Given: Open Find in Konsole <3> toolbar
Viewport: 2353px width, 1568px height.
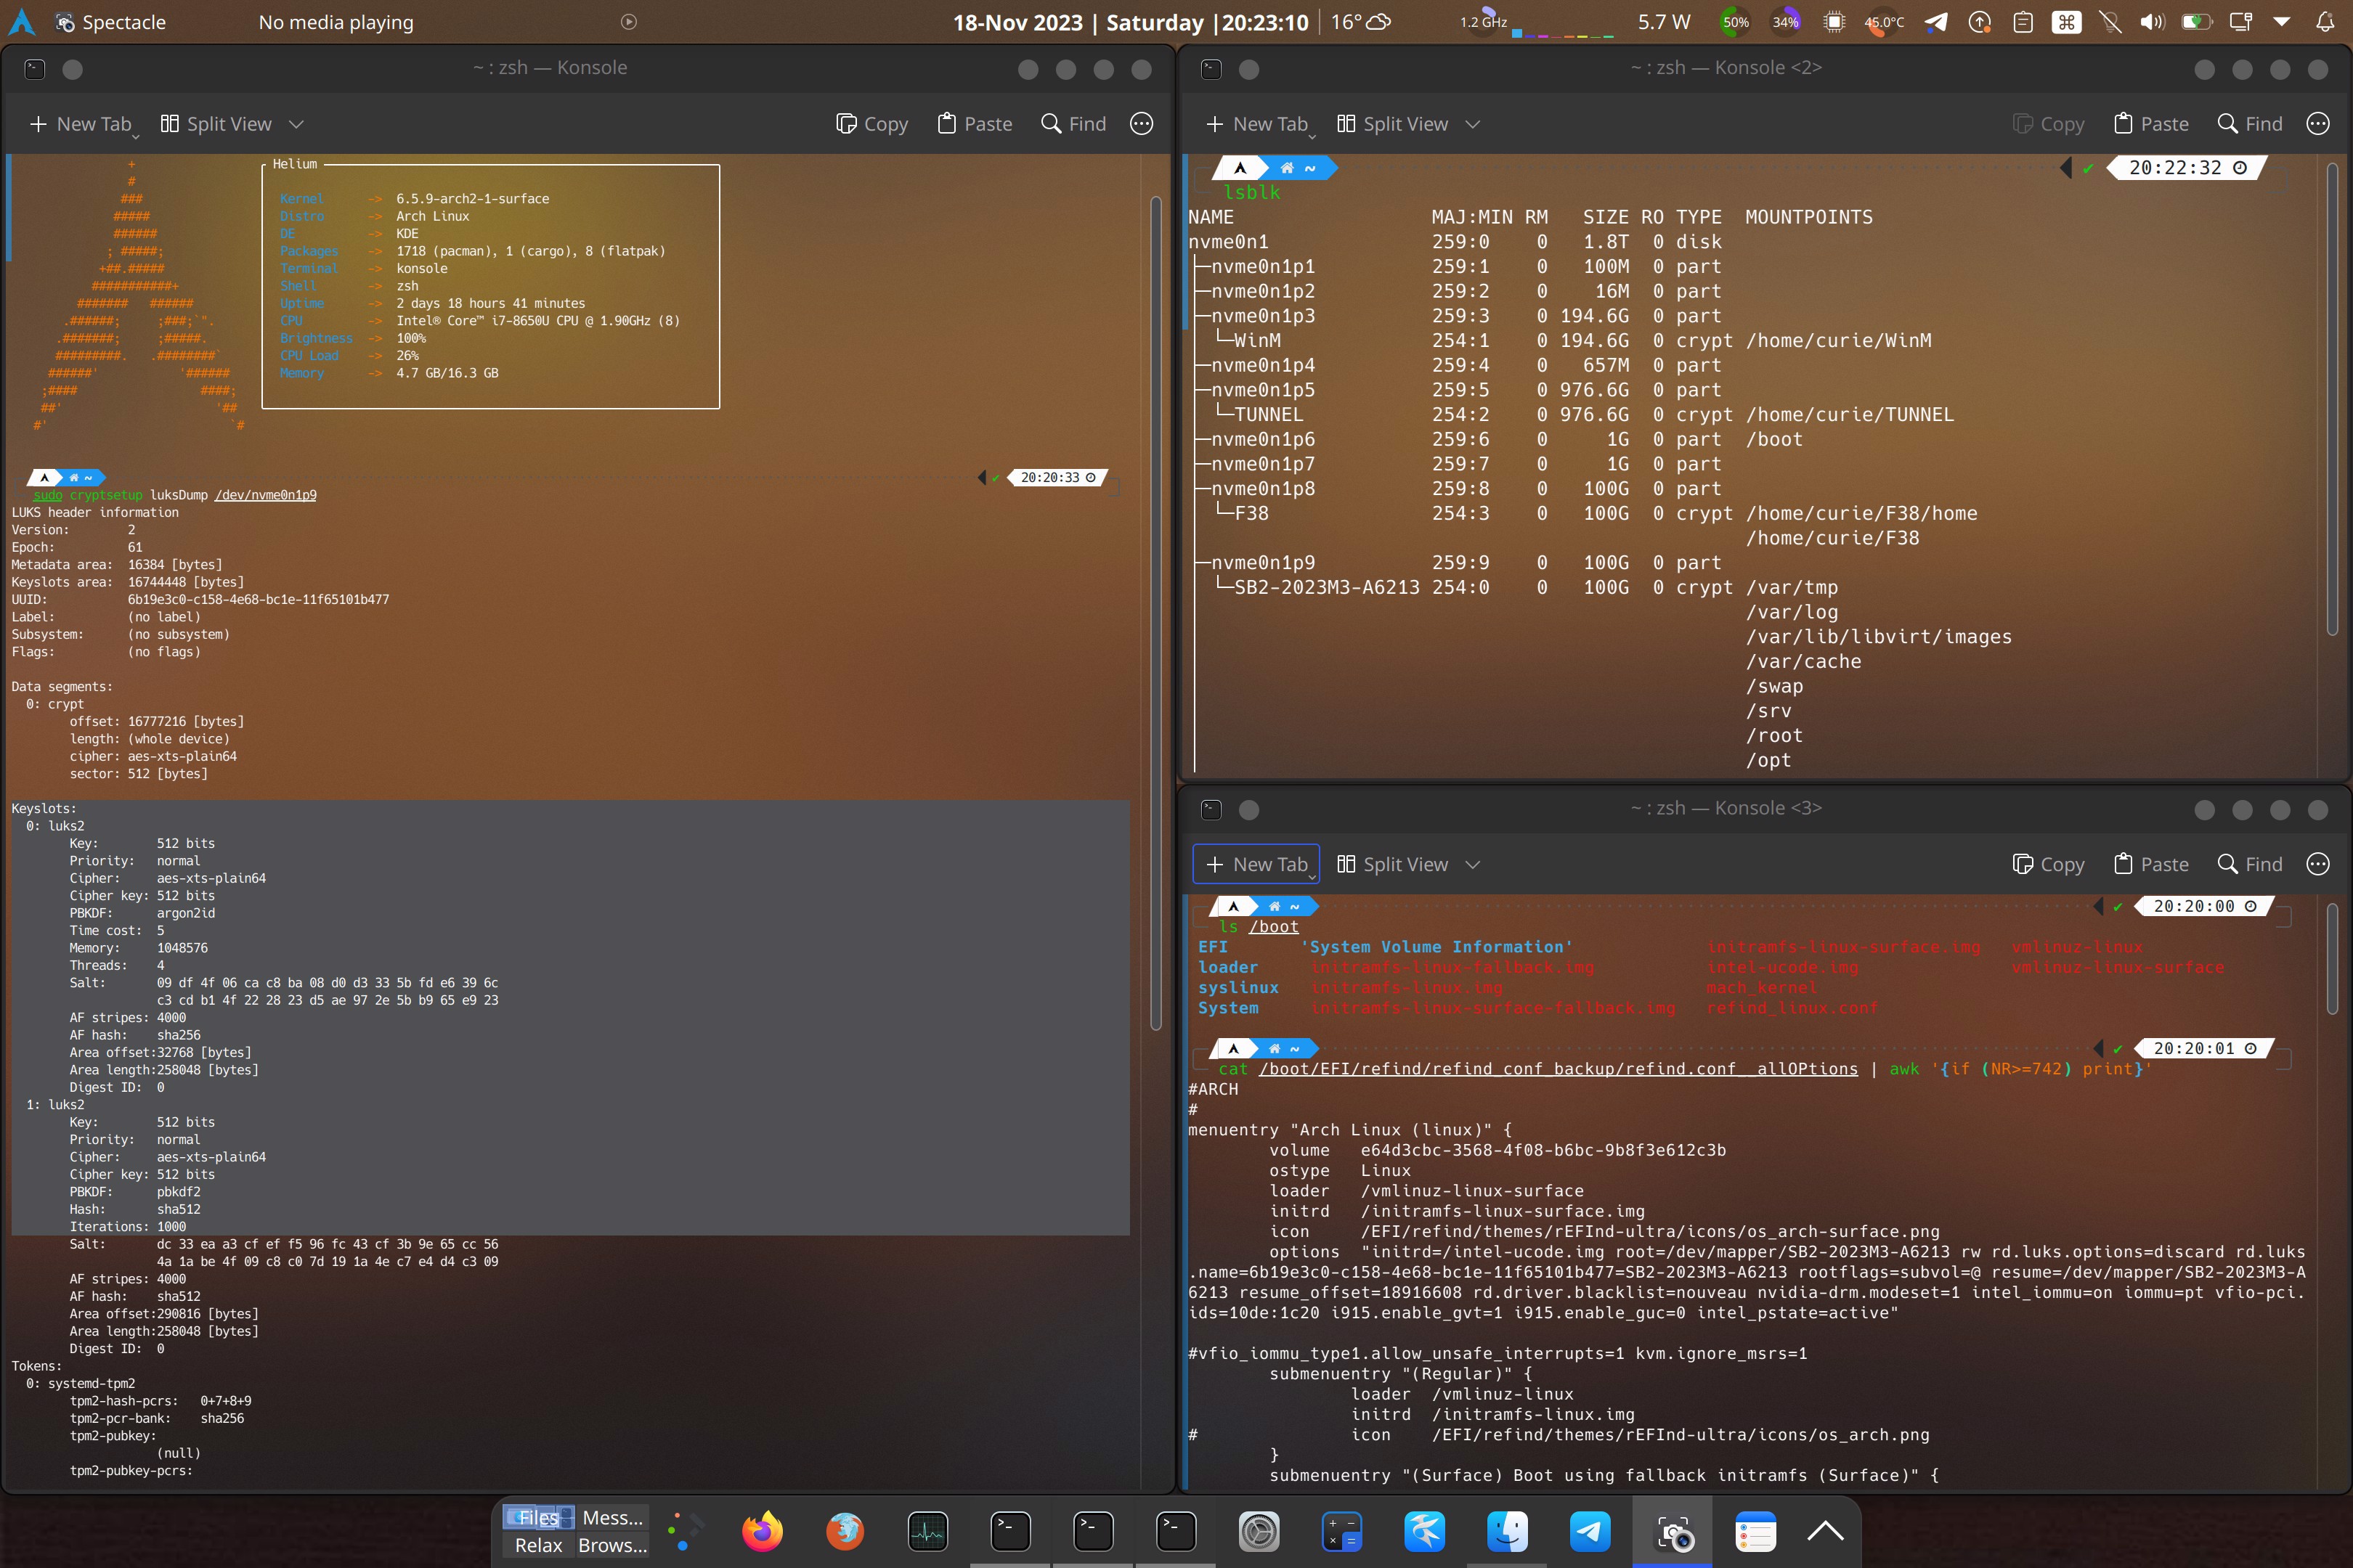Looking at the screenshot, I should (x=2248, y=863).
